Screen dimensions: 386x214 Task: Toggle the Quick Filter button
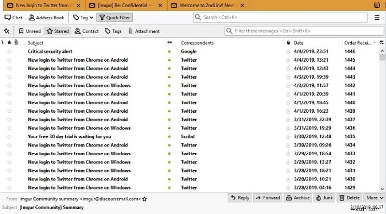114,17
